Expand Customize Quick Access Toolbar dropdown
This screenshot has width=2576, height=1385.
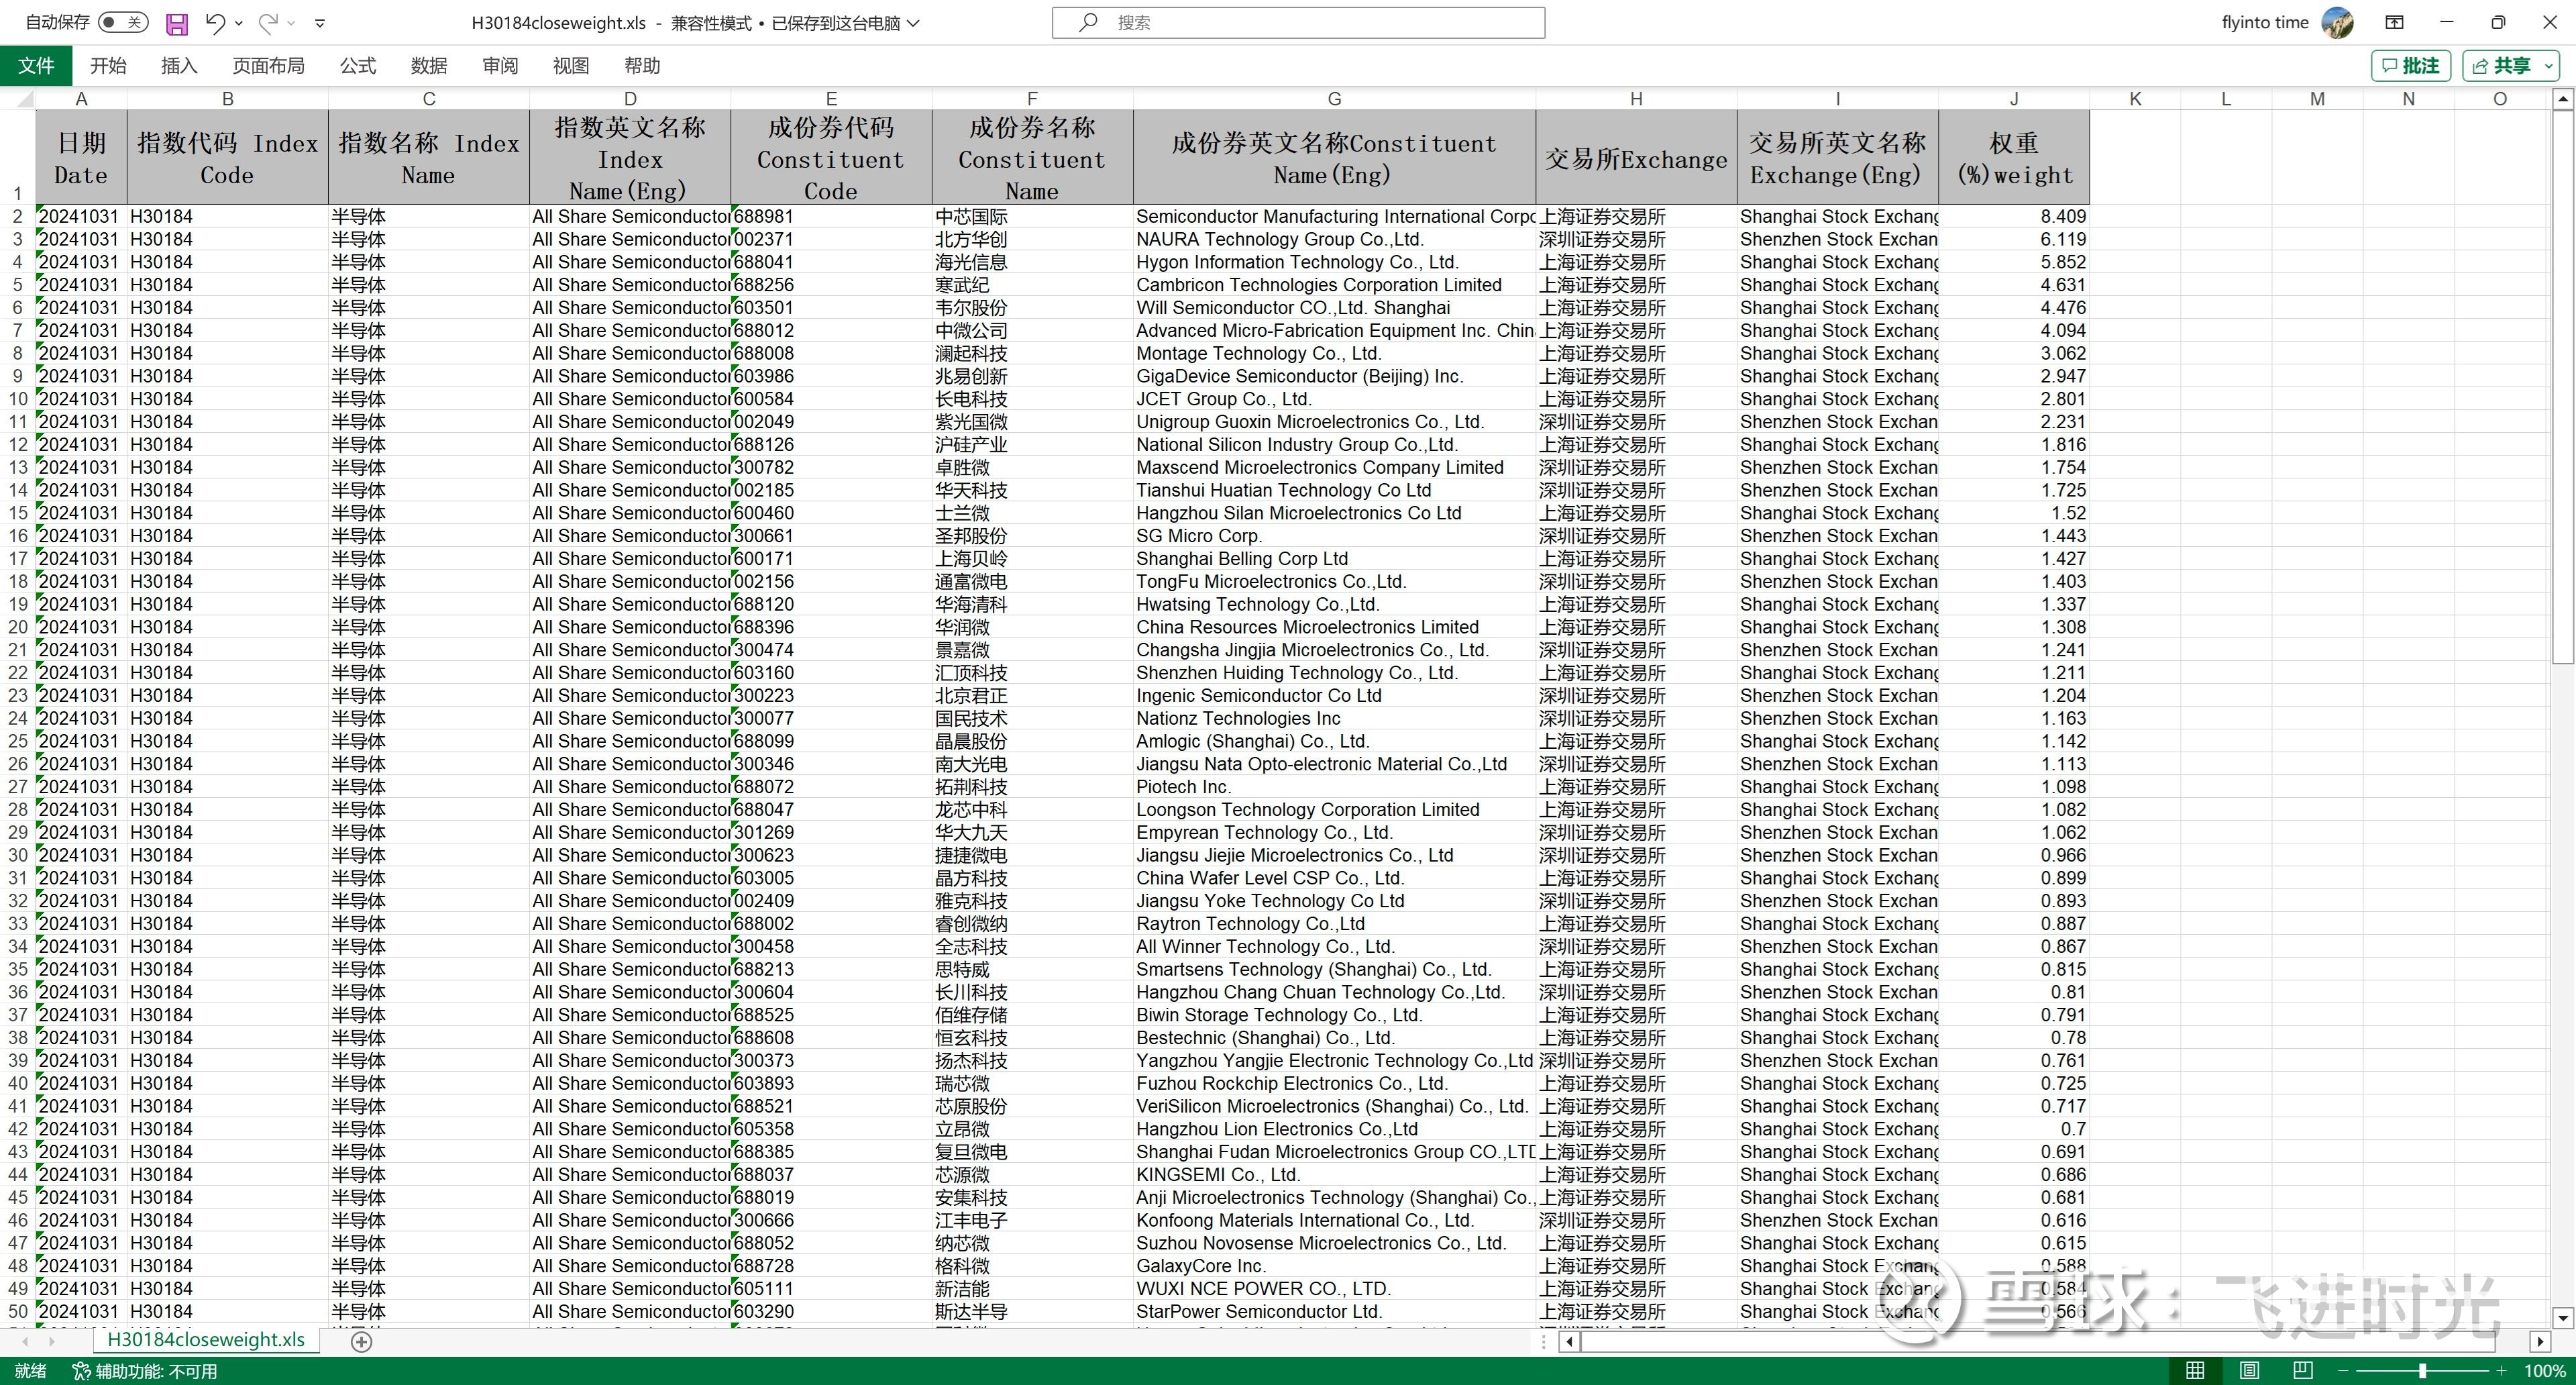coord(320,23)
